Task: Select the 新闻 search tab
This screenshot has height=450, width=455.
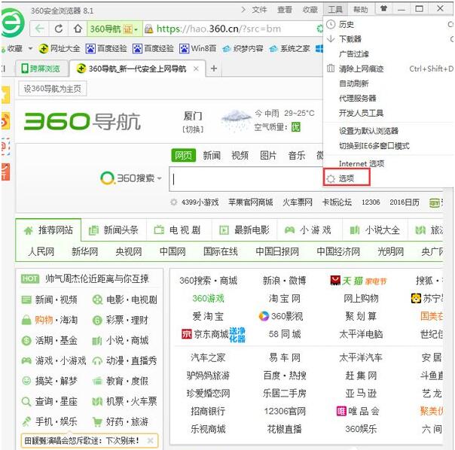Action: click(212, 156)
